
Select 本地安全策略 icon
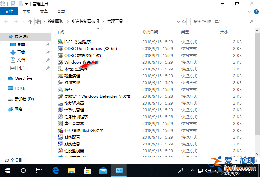60,69
